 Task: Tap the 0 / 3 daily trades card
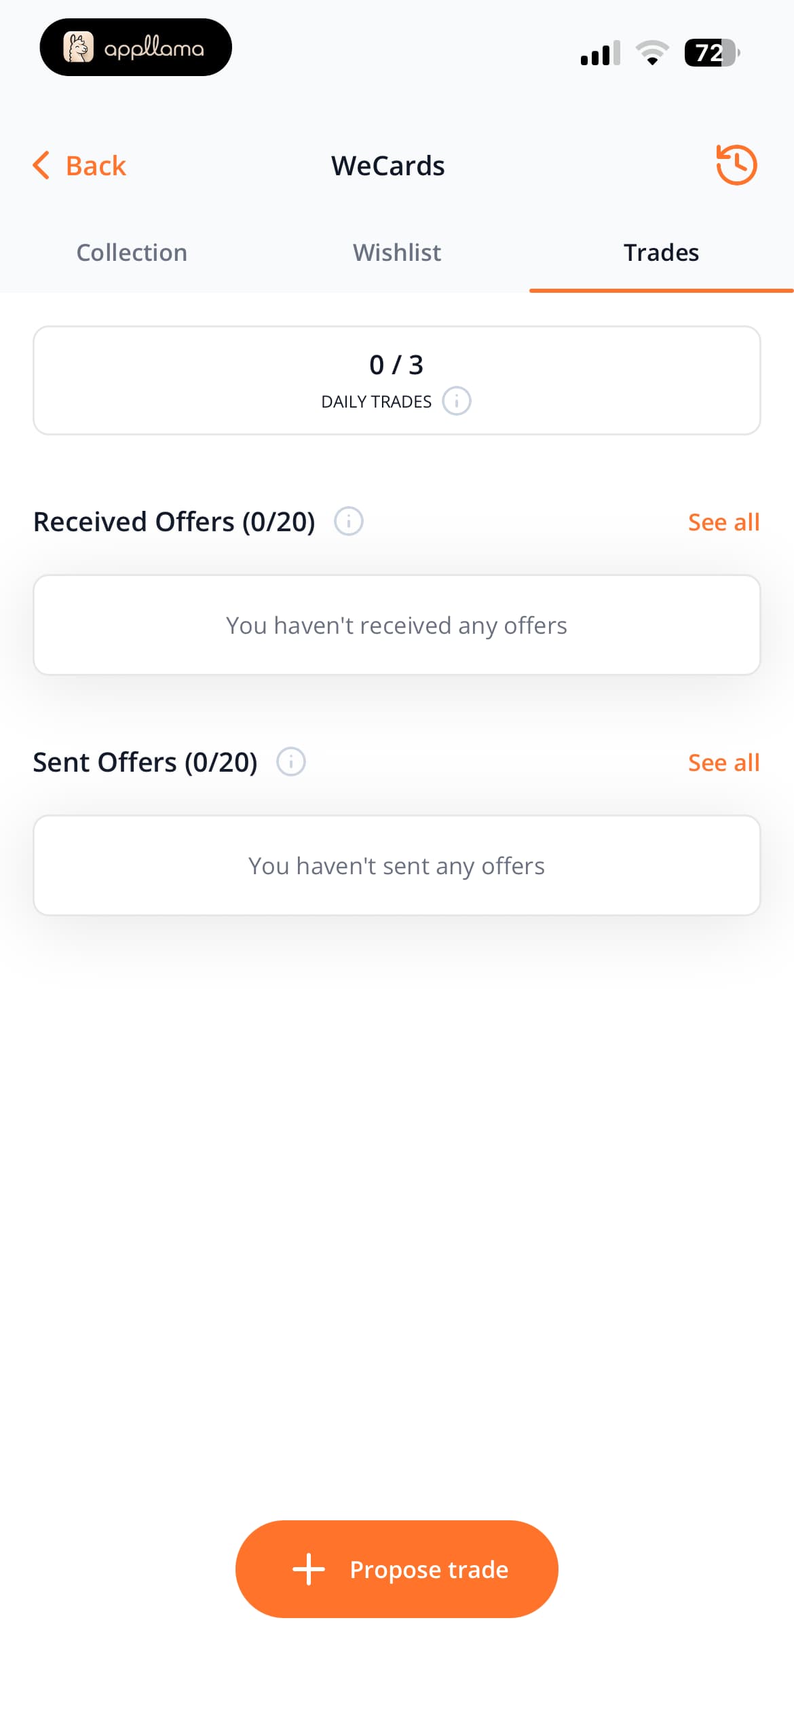point(397,380)
